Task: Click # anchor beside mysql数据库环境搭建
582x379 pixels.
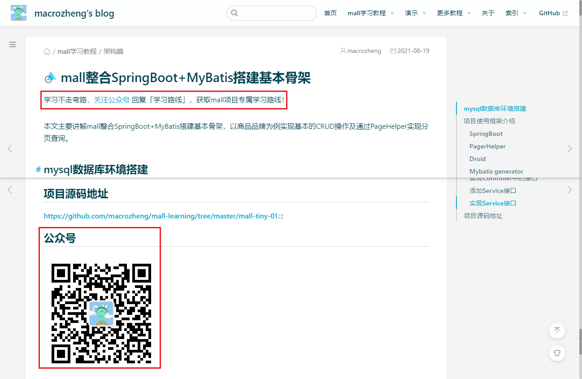Action: tap(39, 169)
